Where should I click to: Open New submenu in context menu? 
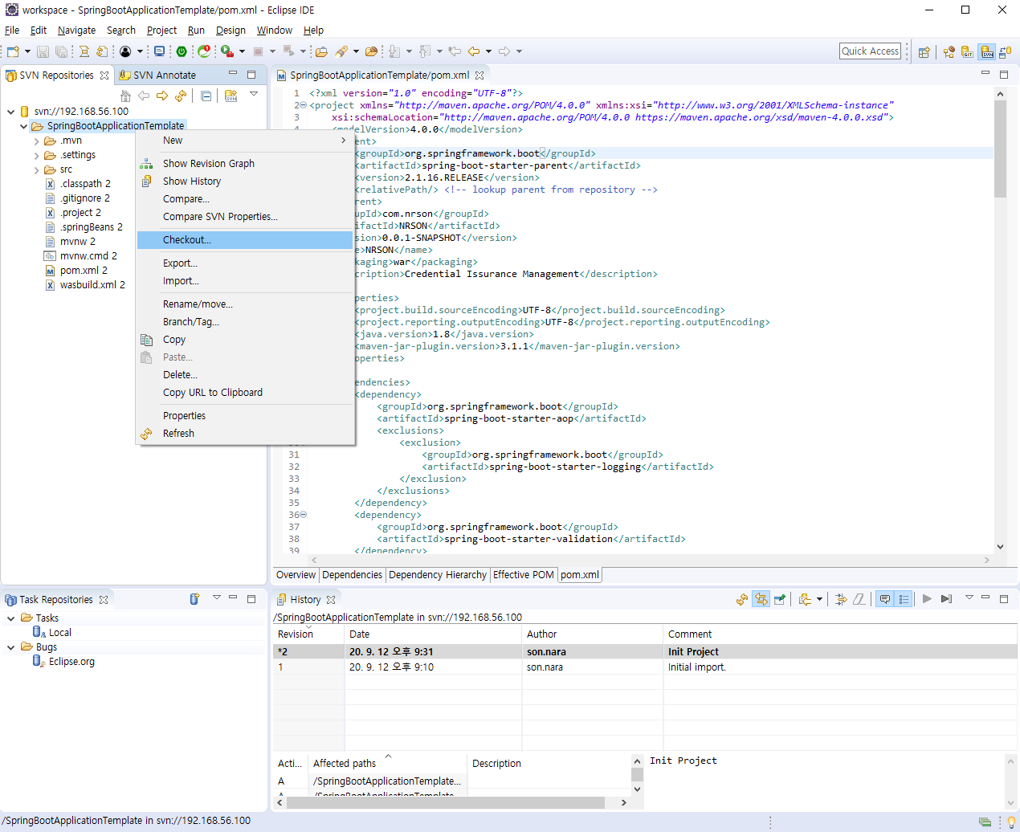pos(245,141)
